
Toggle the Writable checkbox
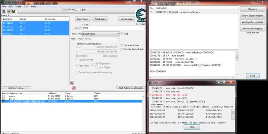point(77,56)
